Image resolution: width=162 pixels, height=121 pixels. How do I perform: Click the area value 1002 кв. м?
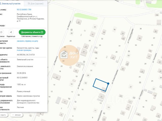tap(21, 84)
